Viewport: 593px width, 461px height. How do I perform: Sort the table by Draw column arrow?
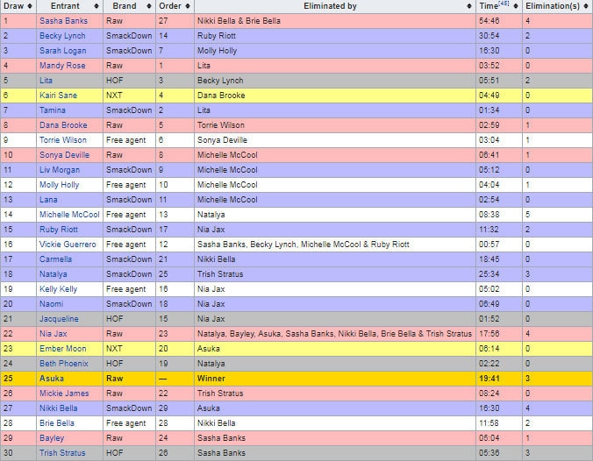point(29,6)
